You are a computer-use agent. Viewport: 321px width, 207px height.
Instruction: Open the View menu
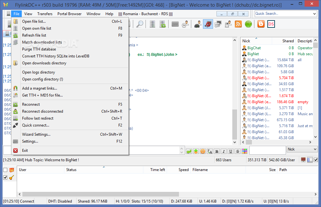pyautogui.click(x=28, y=14)
